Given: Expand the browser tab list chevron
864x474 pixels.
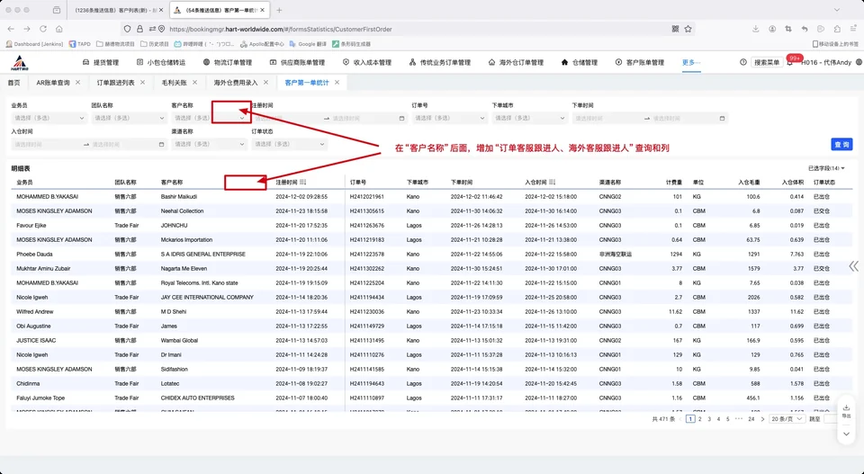Looking at the screenshot, I should tap(836, 10).
